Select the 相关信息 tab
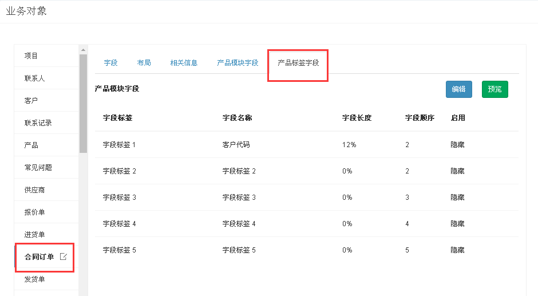This screenshot has width=538, height=296. point(184,63)
